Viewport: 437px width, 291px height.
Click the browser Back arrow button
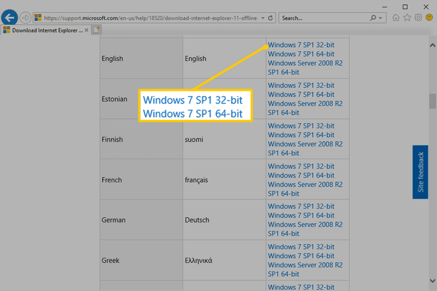click(x=9, y=18)
